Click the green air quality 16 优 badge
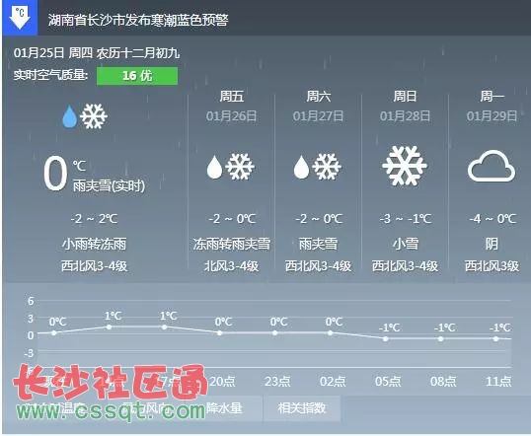531x436 pixels. coord(137,76)
